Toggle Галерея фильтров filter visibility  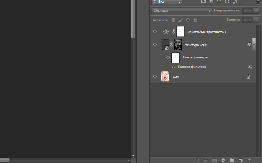click(x=174, y=67)
